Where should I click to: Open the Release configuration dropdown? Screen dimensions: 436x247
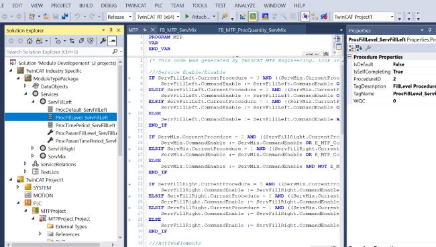(x=130, y=17)
